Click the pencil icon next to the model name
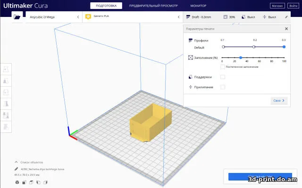This screenshot has width=302, height=188. point(16,169)
